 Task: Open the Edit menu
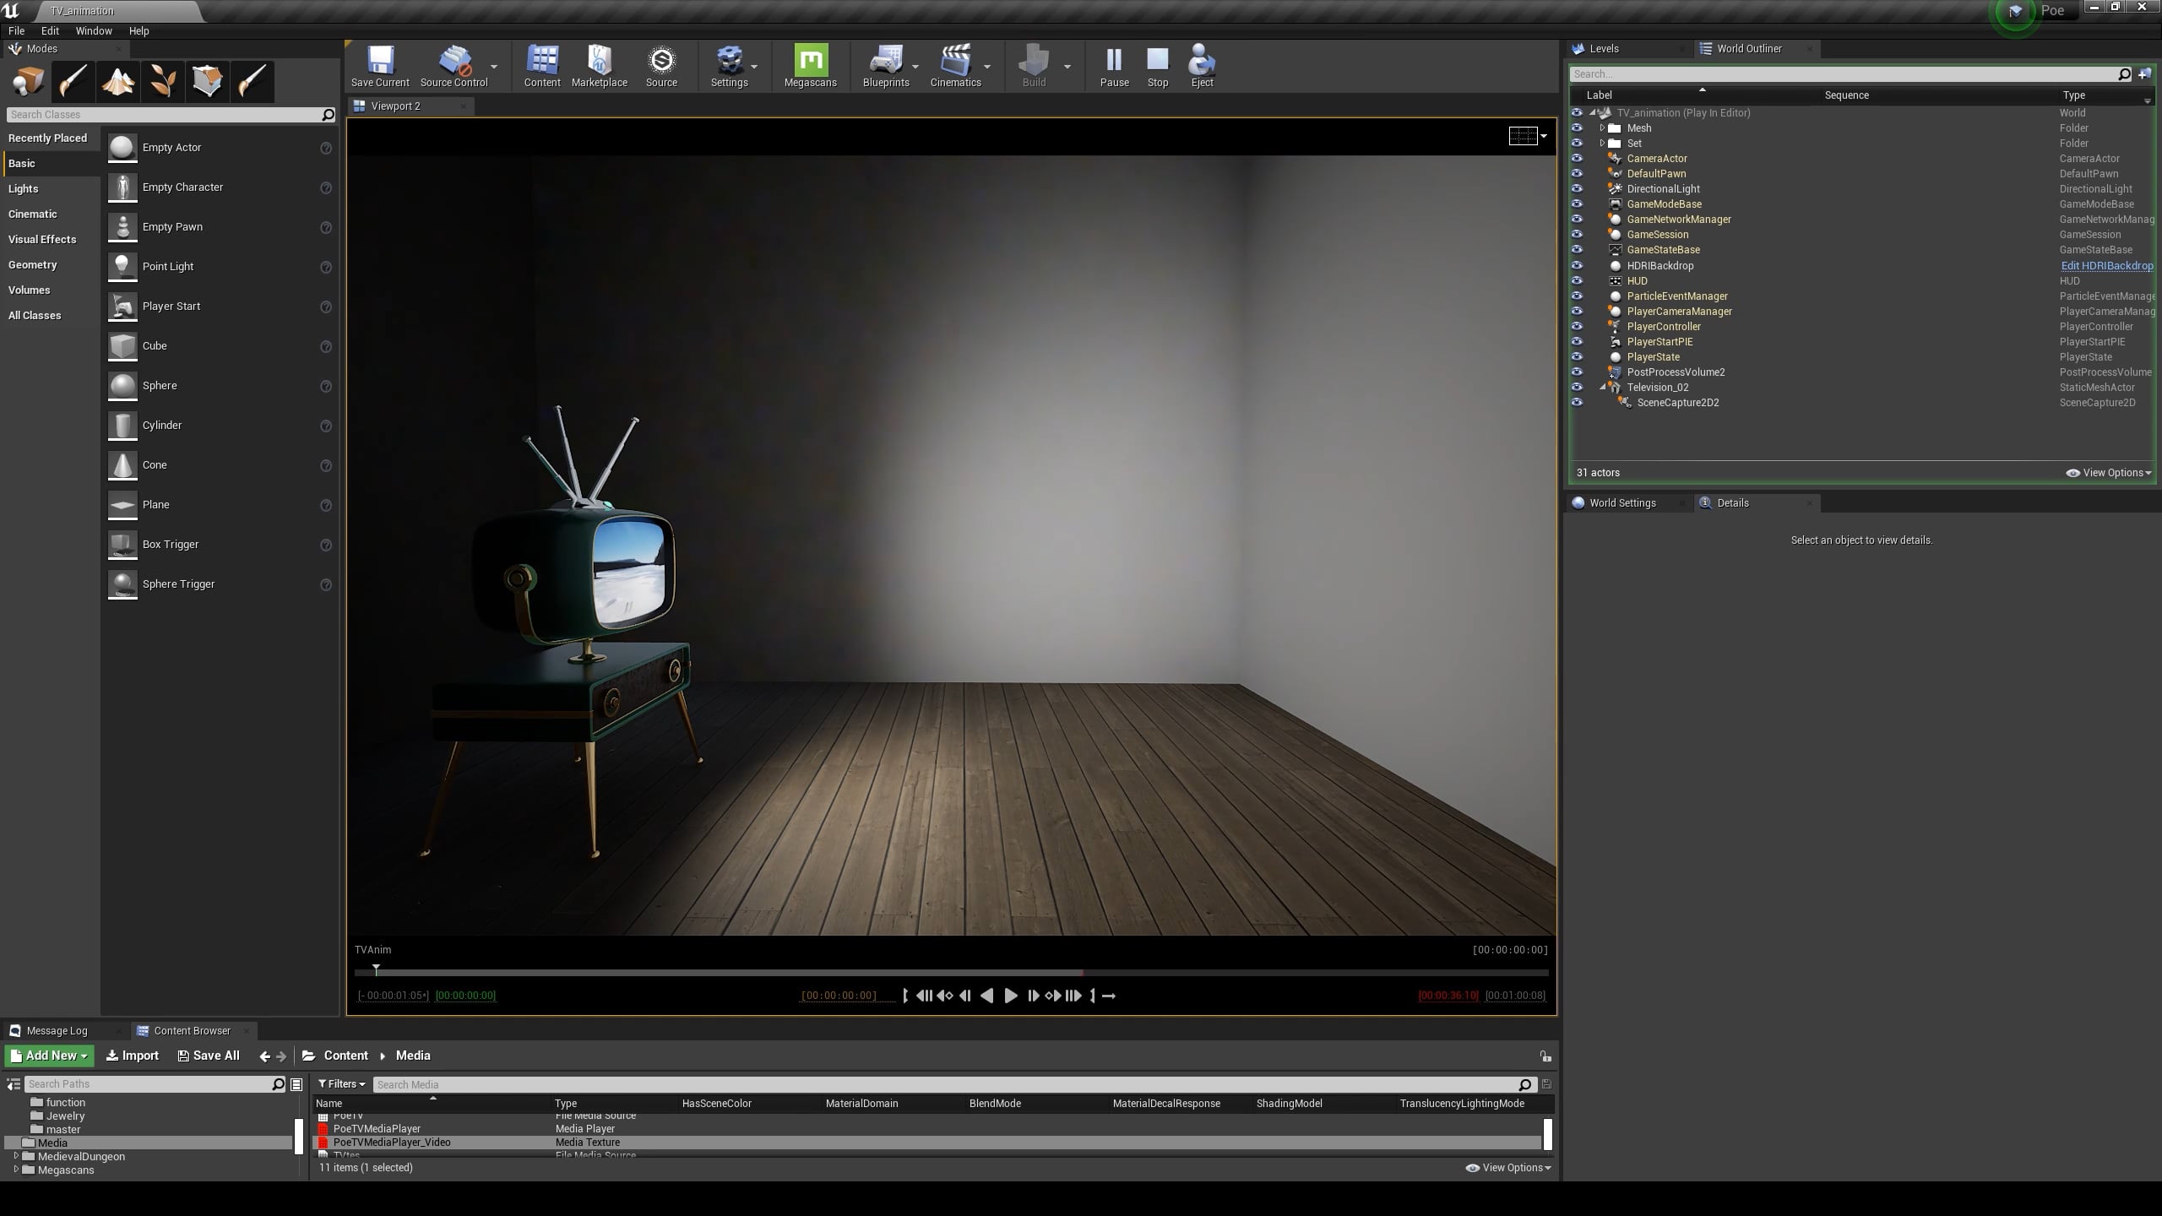click(50, 30)
